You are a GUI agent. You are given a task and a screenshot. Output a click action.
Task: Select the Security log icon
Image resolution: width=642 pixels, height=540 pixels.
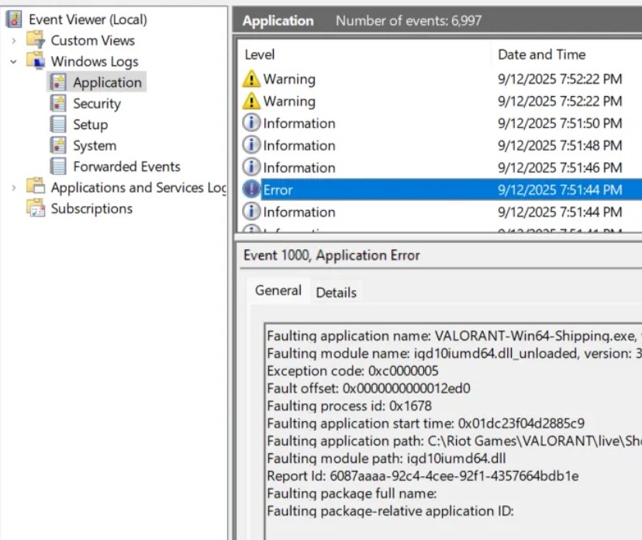(58, 103)
